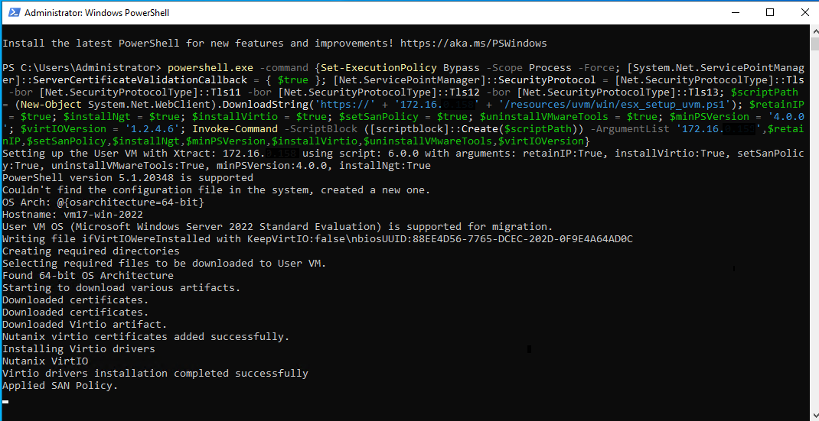This screenshot has width=819, height=421.
Task: Click the 'Found 64-bit OS Architecture' line
Action: (88, 276)
